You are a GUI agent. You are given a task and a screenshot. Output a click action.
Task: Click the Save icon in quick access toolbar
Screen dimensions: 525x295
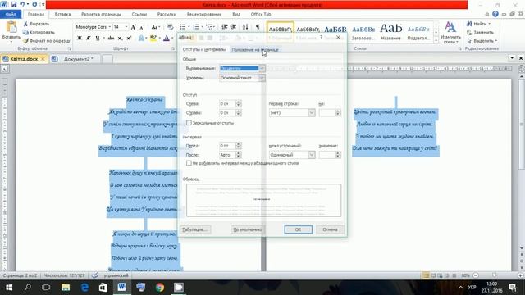pos(14,4)
